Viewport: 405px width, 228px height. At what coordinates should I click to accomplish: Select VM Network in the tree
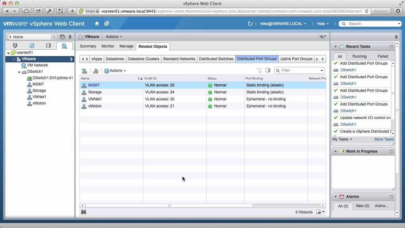click(x=37, y=65)
